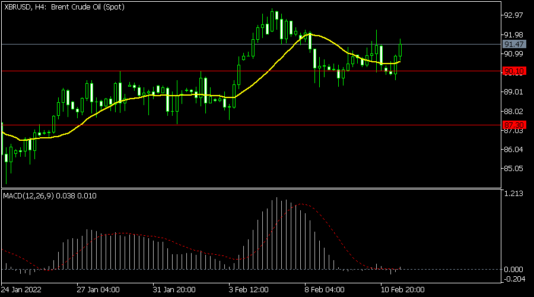Click the 90.99 price axis value
534x297 pixels.
514,54
